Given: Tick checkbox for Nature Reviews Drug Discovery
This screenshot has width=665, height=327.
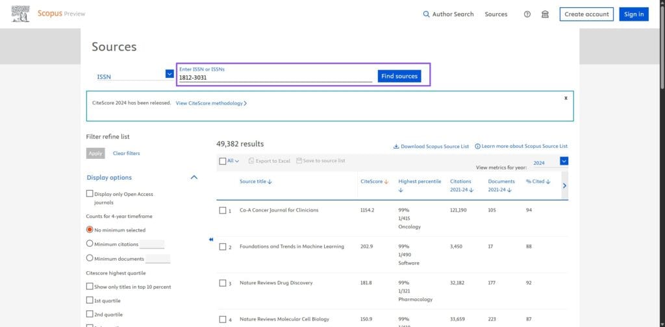Looking at the screenshot, I should click(x=223, y=283).
